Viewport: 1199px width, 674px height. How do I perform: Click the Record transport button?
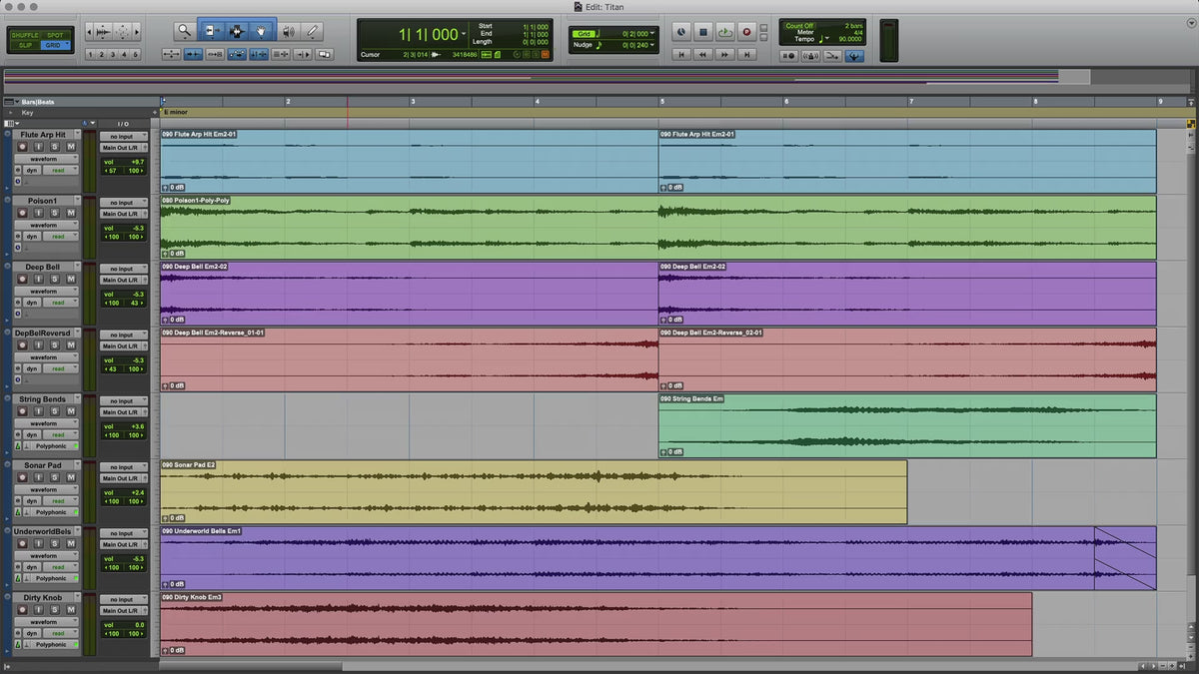[x=746, y=32]
